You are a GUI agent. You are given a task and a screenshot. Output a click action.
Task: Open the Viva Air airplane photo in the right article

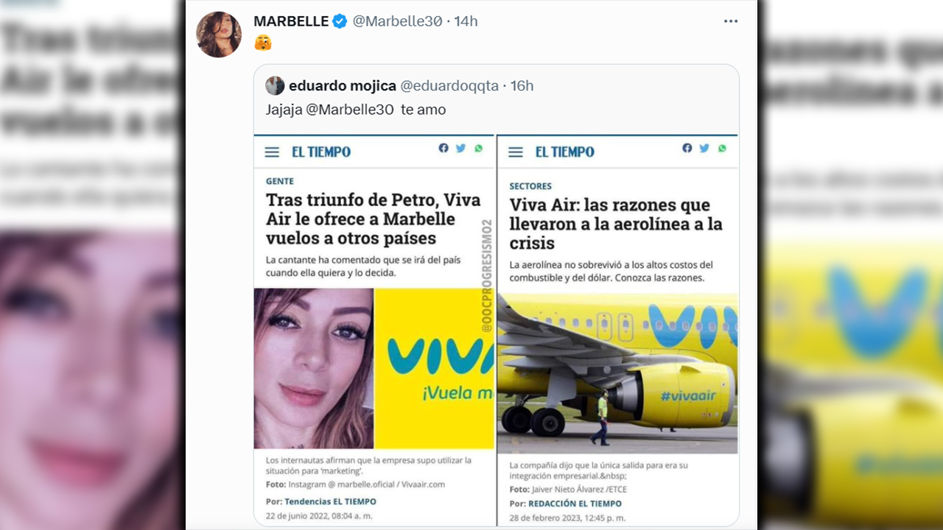coord(617,373)
